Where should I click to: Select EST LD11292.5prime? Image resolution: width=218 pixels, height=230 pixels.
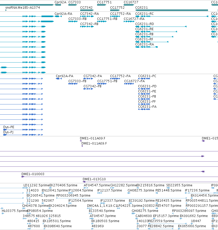(x=36, y=185)
